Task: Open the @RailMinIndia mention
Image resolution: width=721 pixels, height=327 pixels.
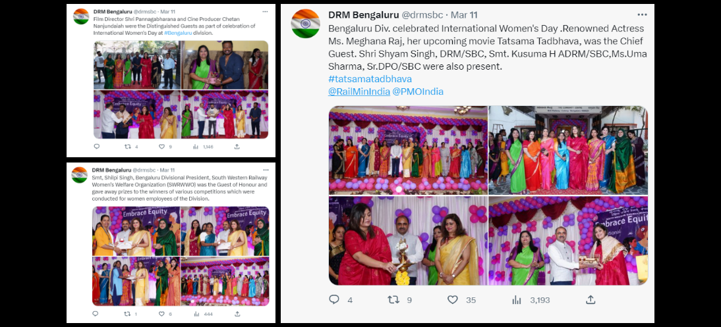Action: coord(358,91)
